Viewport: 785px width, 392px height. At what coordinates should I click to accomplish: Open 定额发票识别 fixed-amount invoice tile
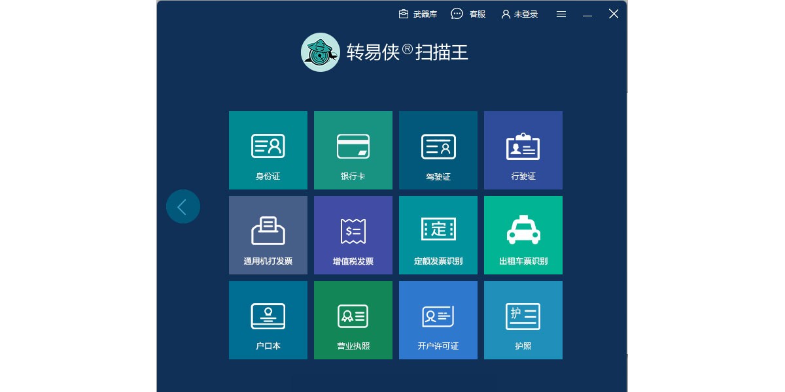tap(438, 235)
